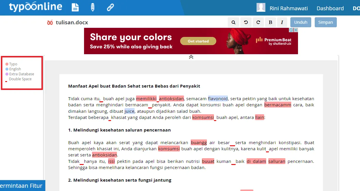Click the Typo legend pink dot

click(x=7, y=64)
